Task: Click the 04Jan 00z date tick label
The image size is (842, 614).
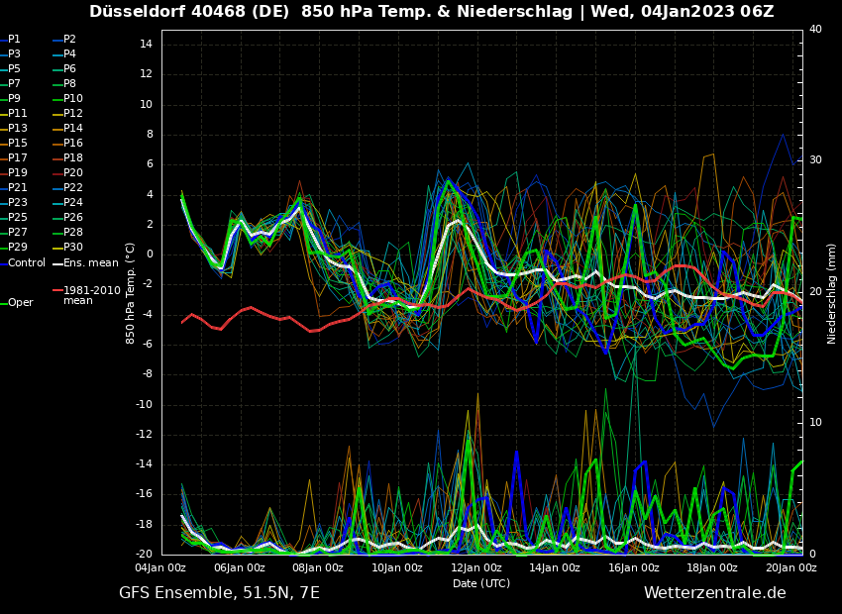Action: (160, 568)
